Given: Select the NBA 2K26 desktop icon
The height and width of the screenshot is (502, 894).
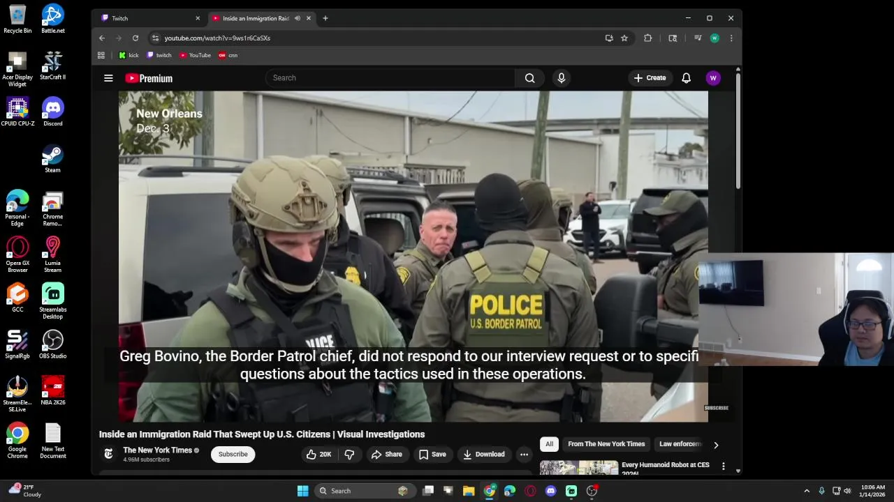Looking at the screenshot, I should pos(52,390).
